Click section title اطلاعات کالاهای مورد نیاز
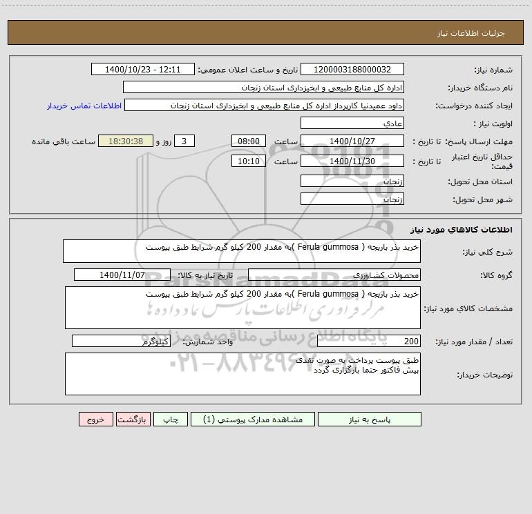 click(x=462, y=229)
